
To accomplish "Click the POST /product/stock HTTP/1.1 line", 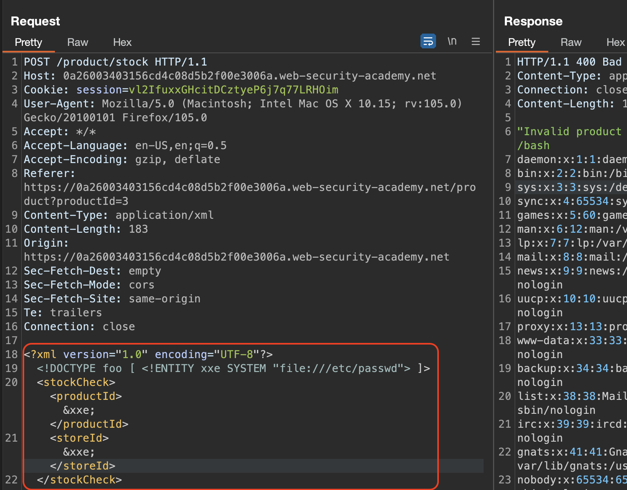I will click(x=116, y=62).
